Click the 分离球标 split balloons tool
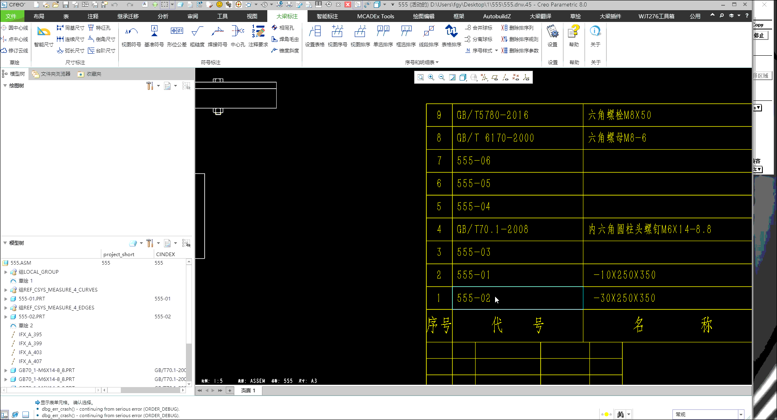This screenshot has width=777, height=420. 479,39
